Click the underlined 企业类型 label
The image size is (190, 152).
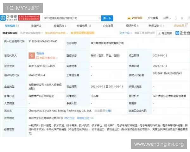point(9,86)
